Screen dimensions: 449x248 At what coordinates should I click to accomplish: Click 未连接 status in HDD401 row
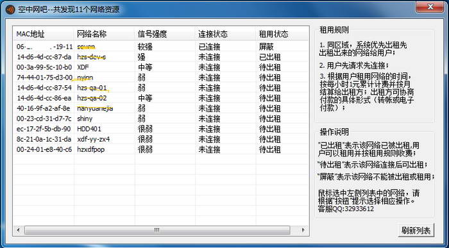point(209,129)
